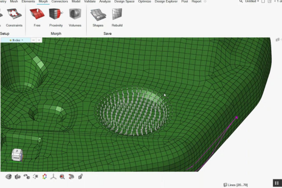Open the Validate ribbon tab
Viewport: 282px width, 188px height.
[90, 2]
